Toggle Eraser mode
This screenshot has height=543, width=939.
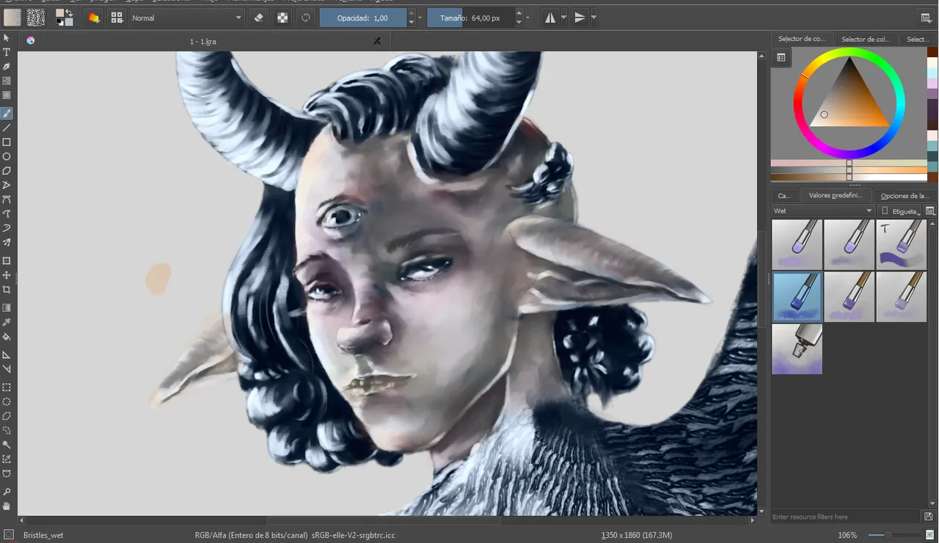click(258, 18)
